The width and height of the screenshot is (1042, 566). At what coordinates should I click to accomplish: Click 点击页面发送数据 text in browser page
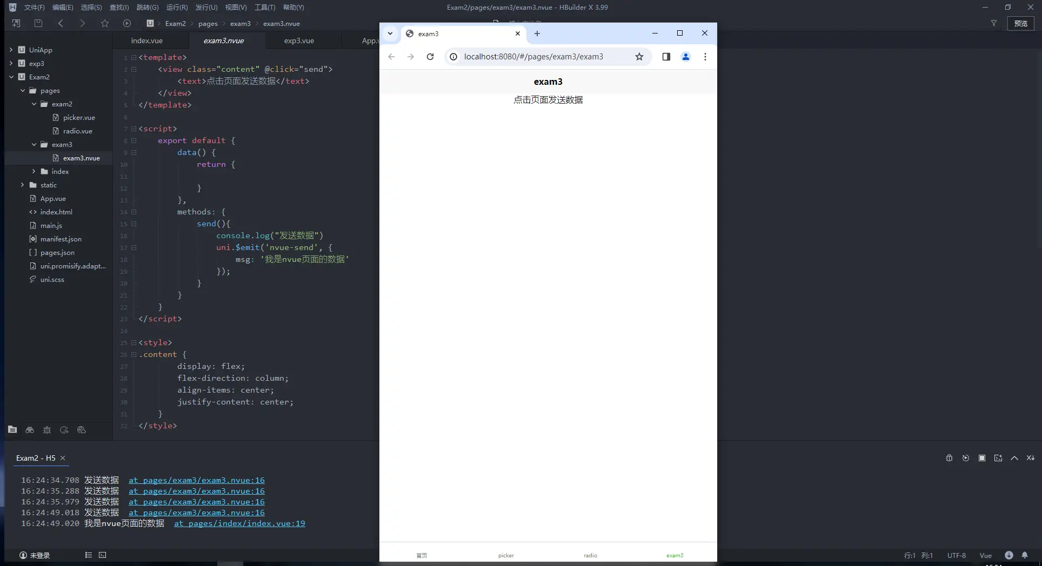(548, 100)
